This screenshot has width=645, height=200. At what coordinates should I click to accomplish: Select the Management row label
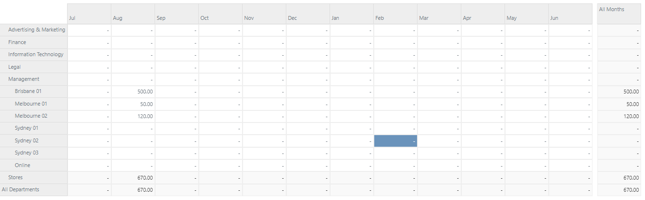24,79
